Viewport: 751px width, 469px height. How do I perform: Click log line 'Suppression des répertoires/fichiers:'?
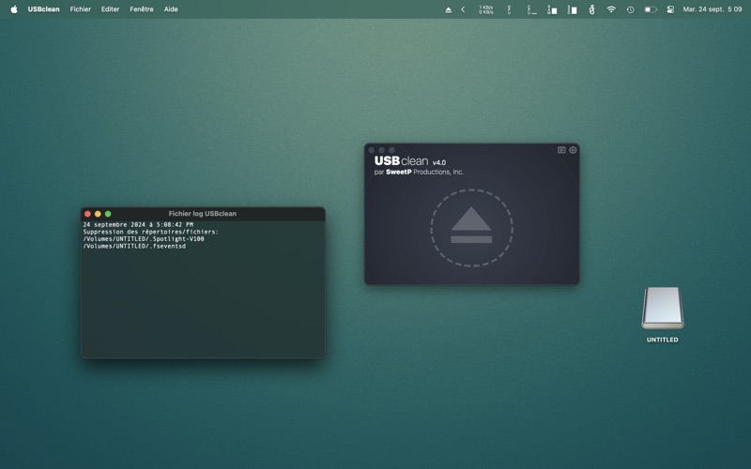151,232
